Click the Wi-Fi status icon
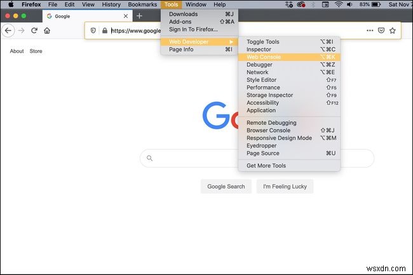Screen dimensions: 413x275 pos(339,4)
